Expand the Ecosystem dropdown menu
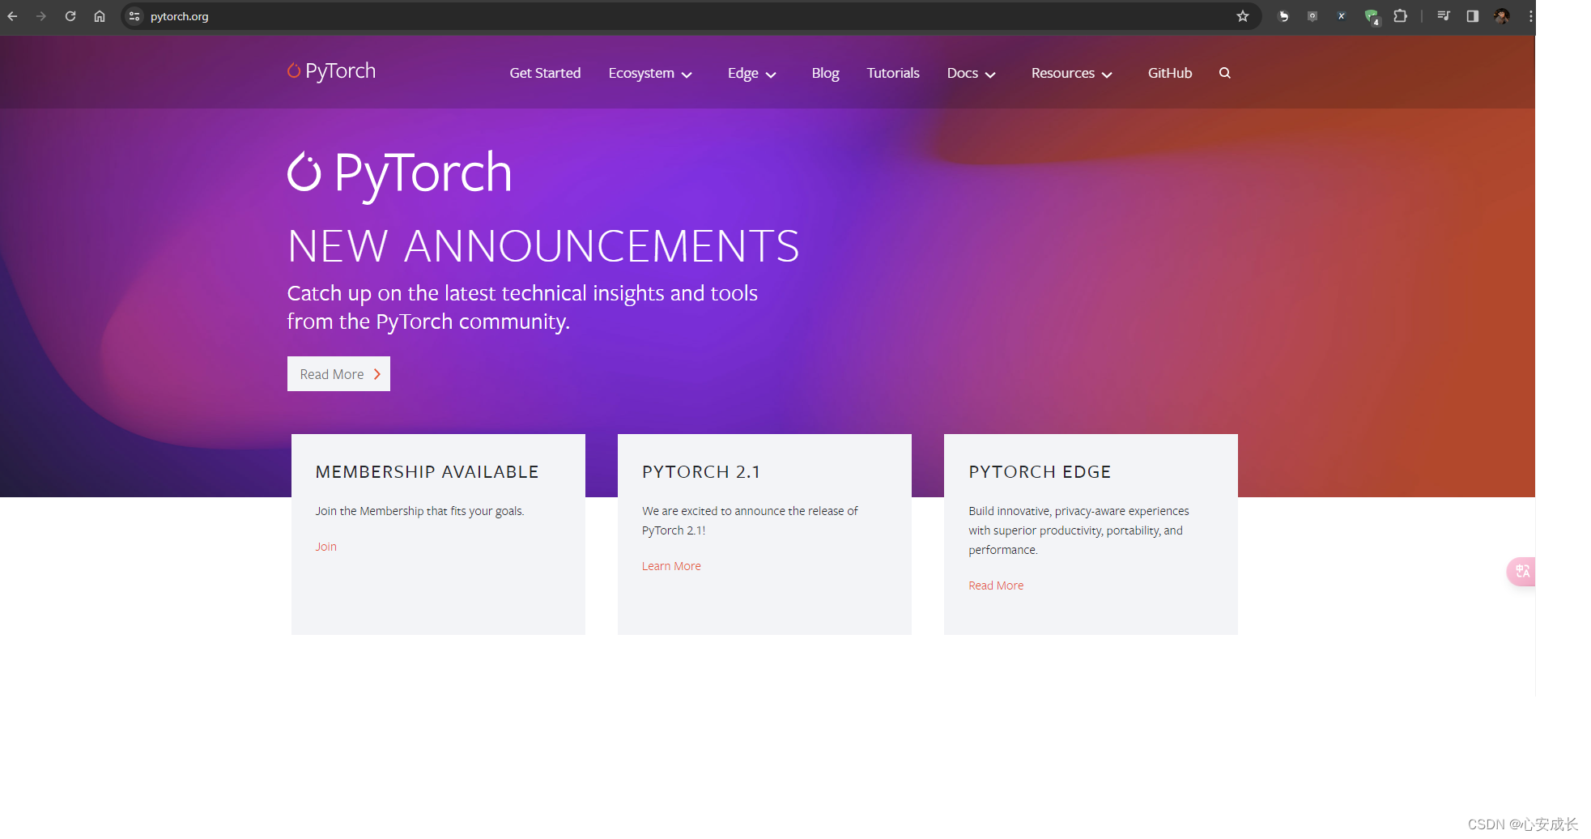Image resolution: width=1591 pixels, height=839 pixels. (x=650, y=73)
